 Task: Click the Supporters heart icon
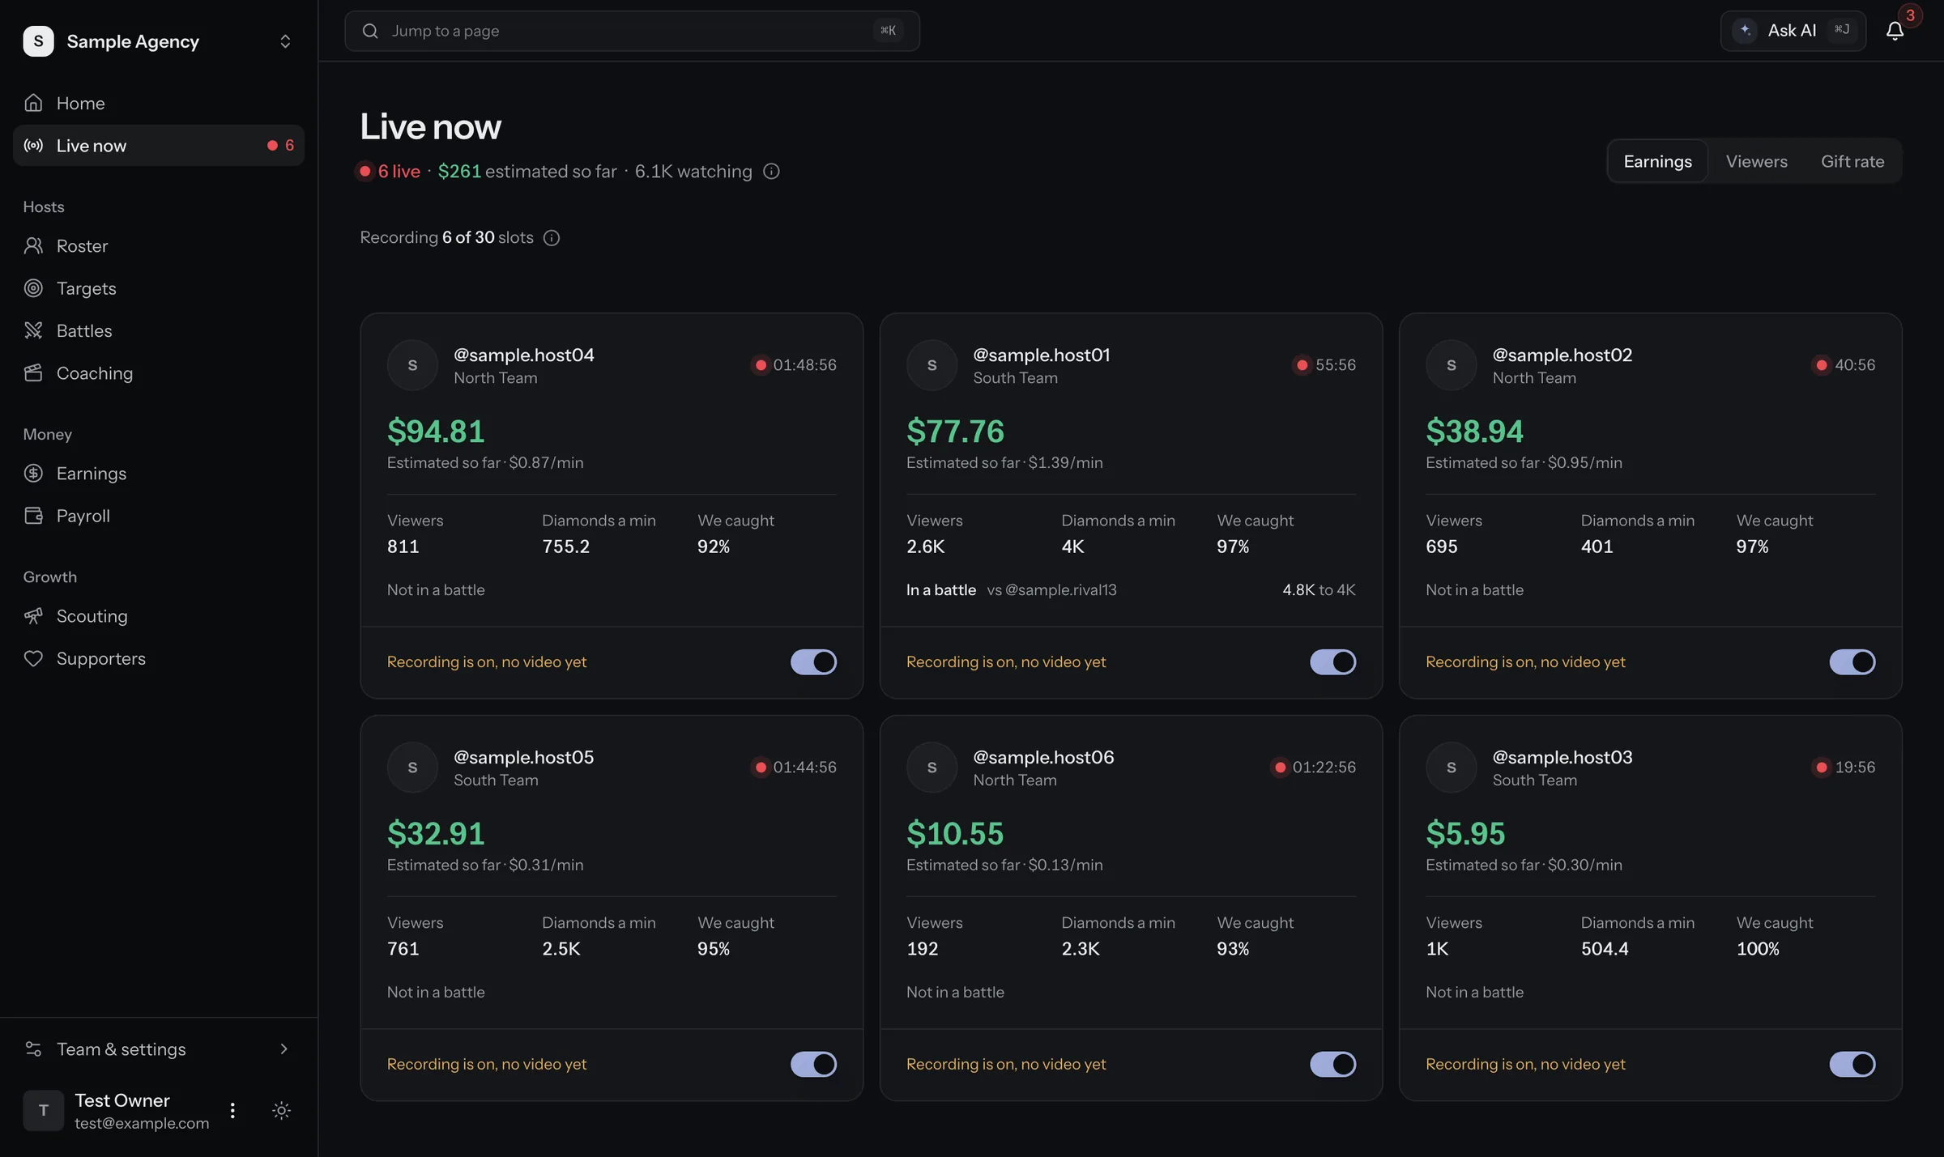pyautogui.click(x=33, y=658)
